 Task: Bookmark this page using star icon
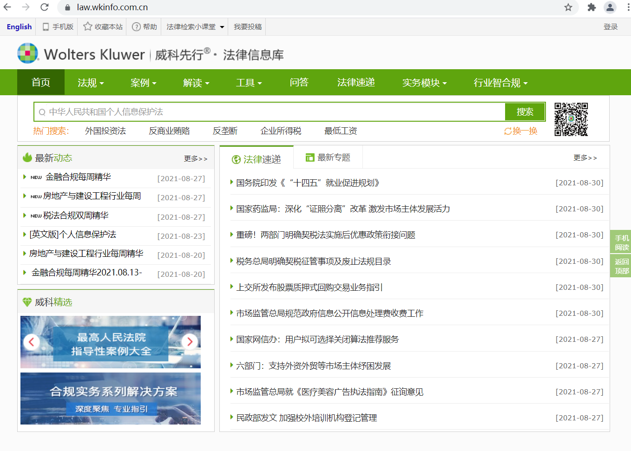tap(568, 7)
